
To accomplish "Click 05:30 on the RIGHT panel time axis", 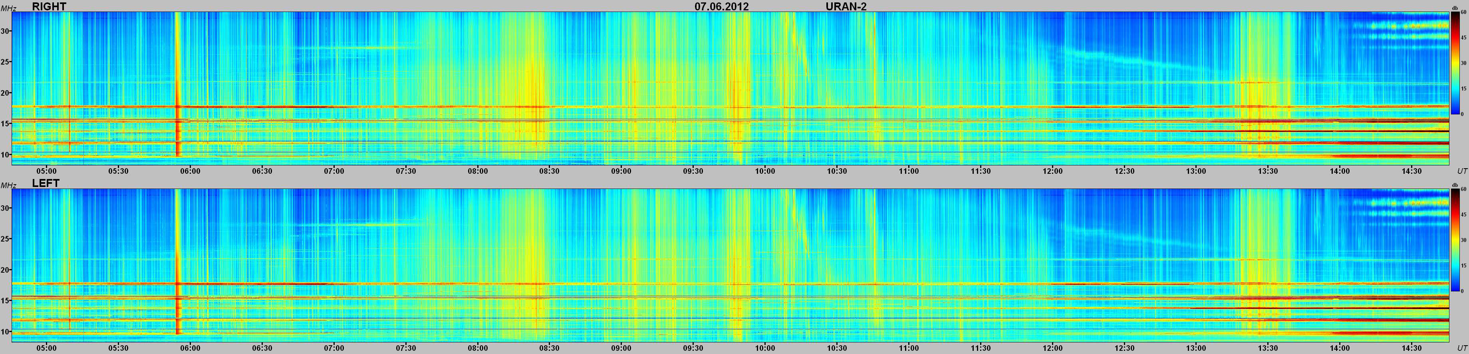I will 118,171.
